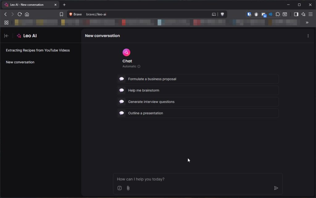Bookmark this page with the bookmark icon

pos(61,14)
